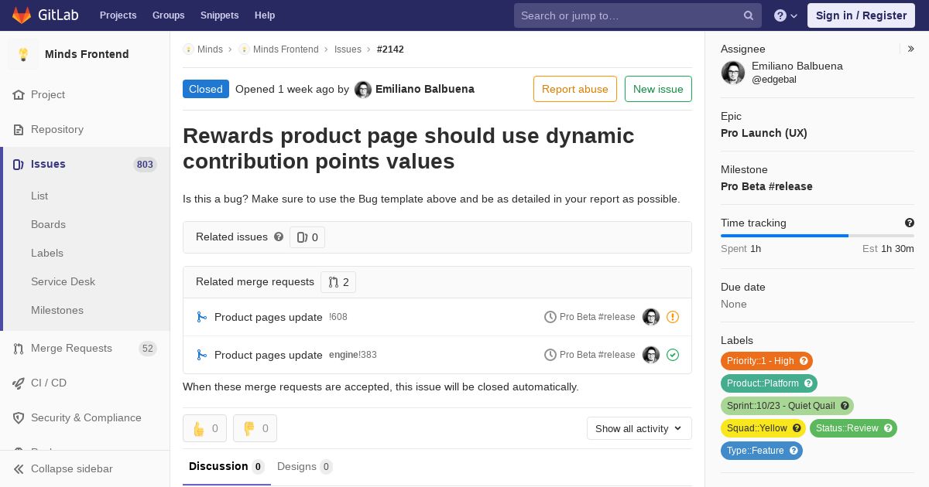Viewport: 929px width, 487px height.
Task: Open Product pages update !608 link
Action: coord(269,317)
